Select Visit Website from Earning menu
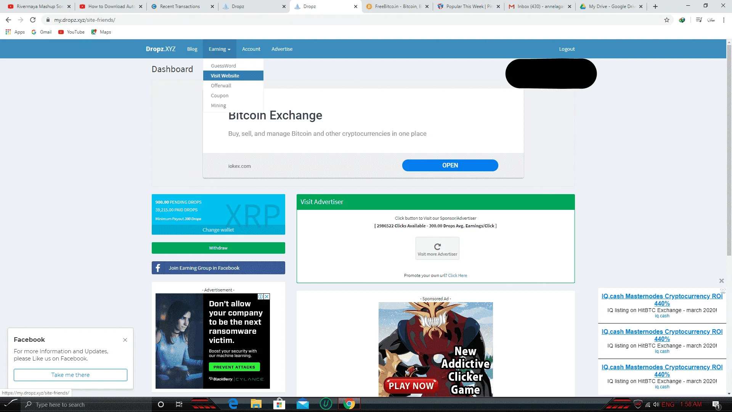The image size is (732, 412). (x=233, y=76)
